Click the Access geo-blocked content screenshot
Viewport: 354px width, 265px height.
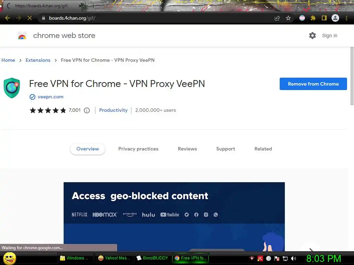(x=174, y=216)
